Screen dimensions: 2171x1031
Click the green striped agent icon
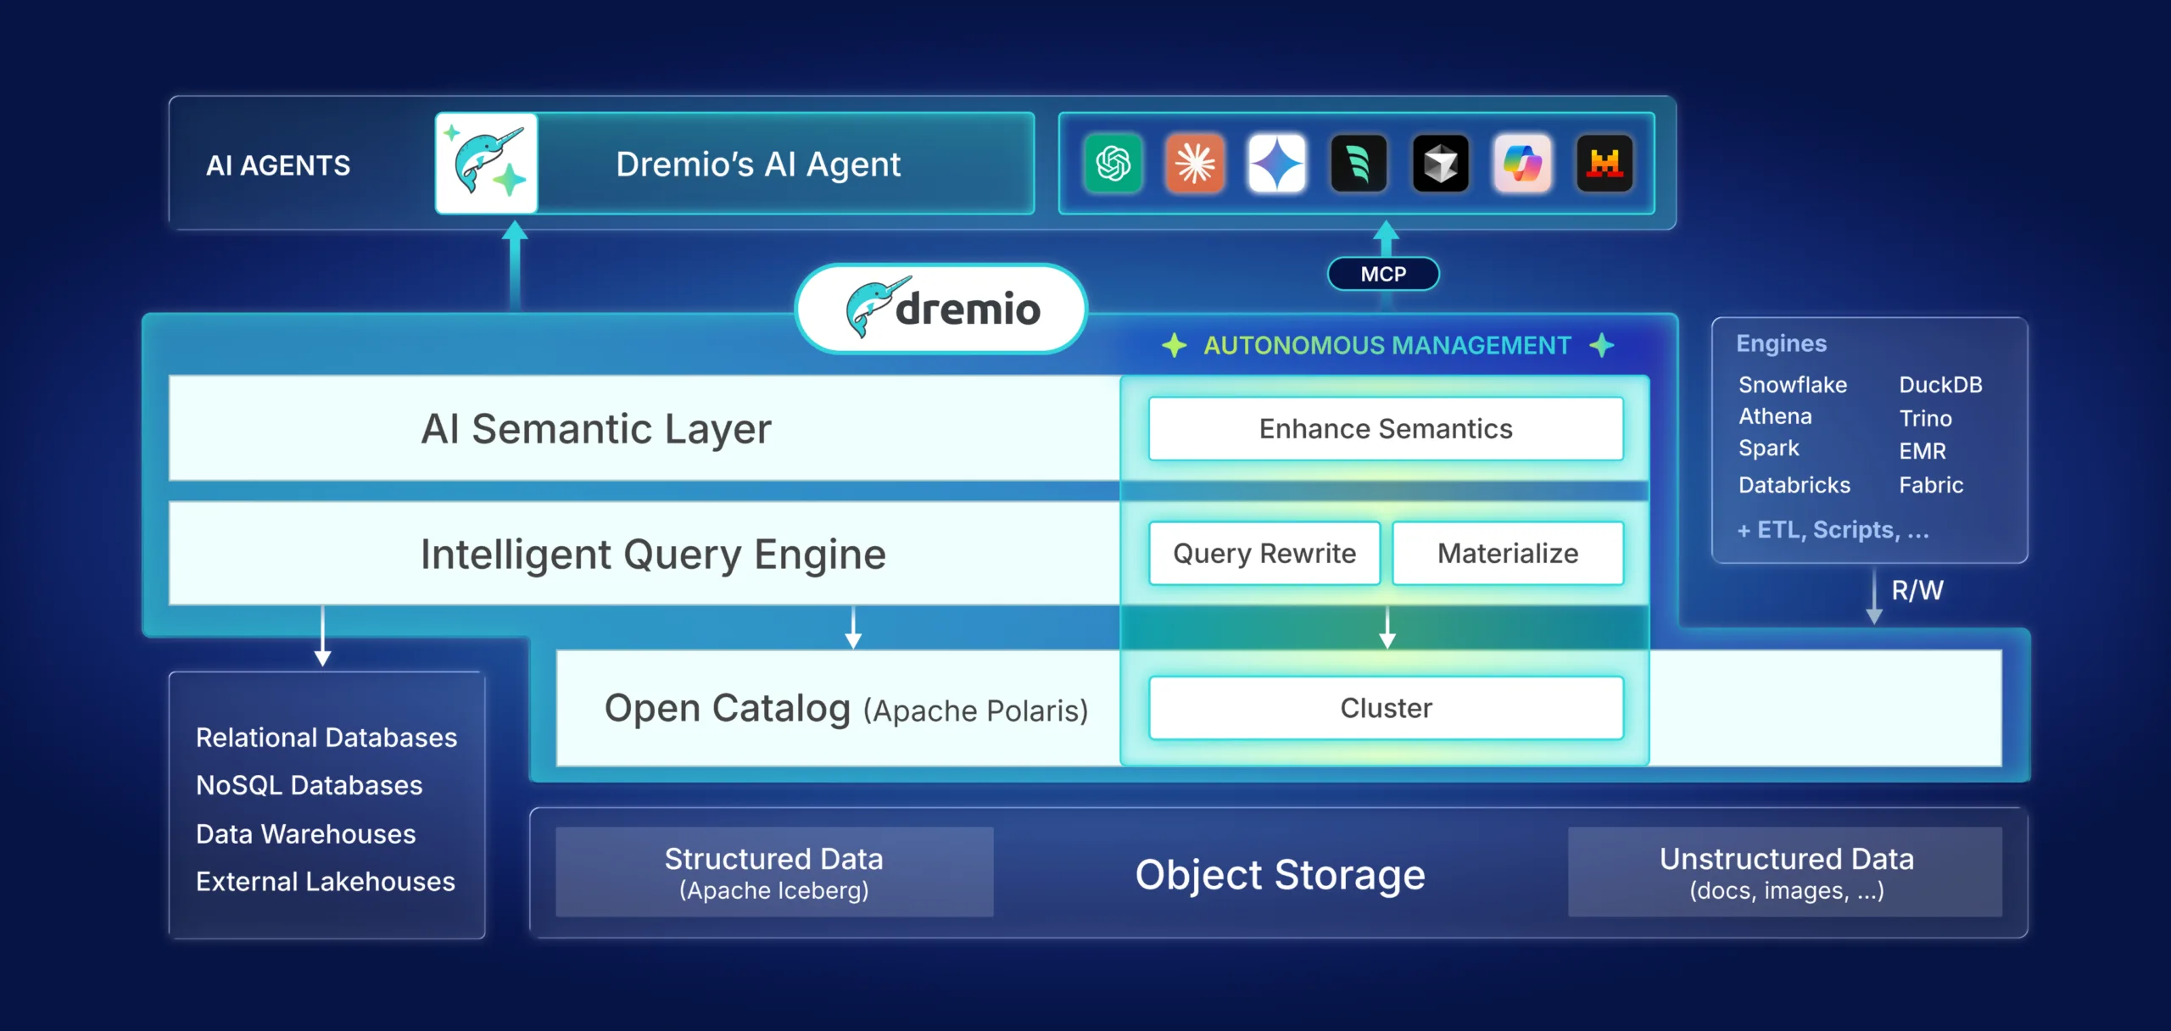tap(1359, 164)
